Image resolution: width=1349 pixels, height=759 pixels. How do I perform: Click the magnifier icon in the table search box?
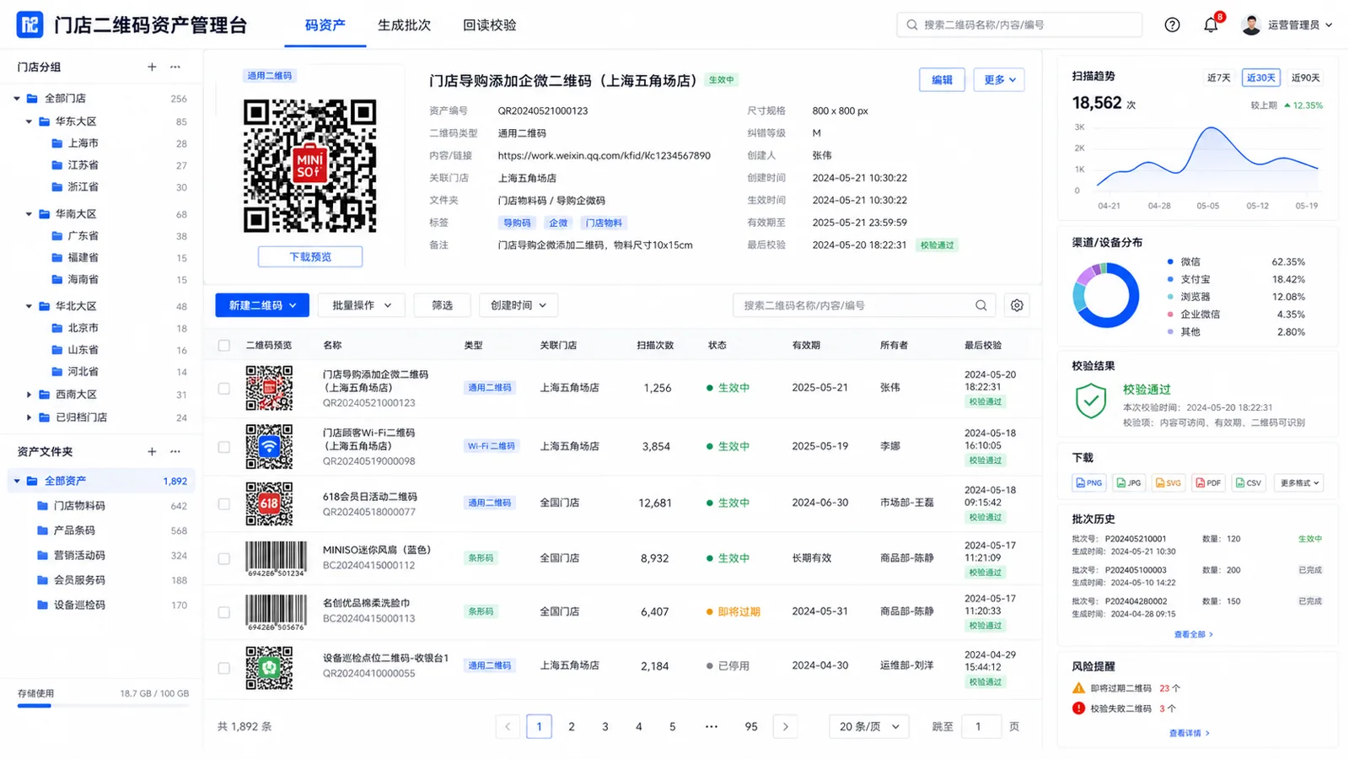(x=981, y=305)
